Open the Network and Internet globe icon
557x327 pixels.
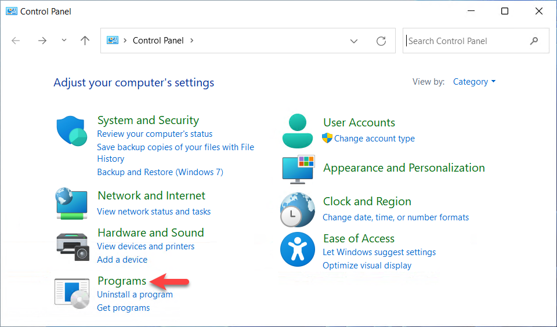tap(71, 203)
